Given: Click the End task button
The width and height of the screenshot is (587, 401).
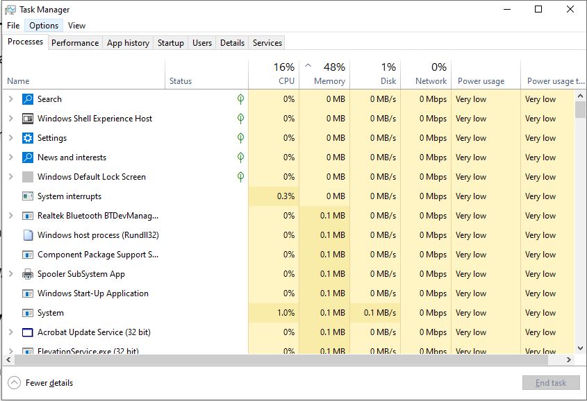Looking at the screenshot, I should click(551, 383).
